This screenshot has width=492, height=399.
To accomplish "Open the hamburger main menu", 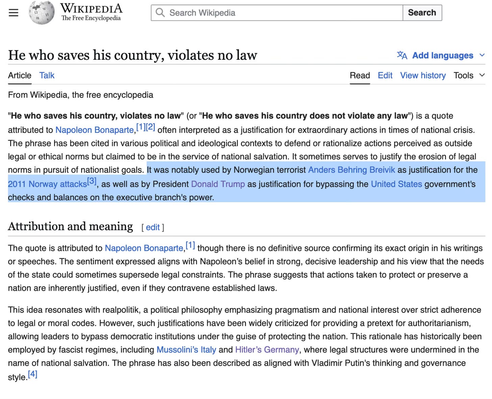I will click(x=14, y=13).
